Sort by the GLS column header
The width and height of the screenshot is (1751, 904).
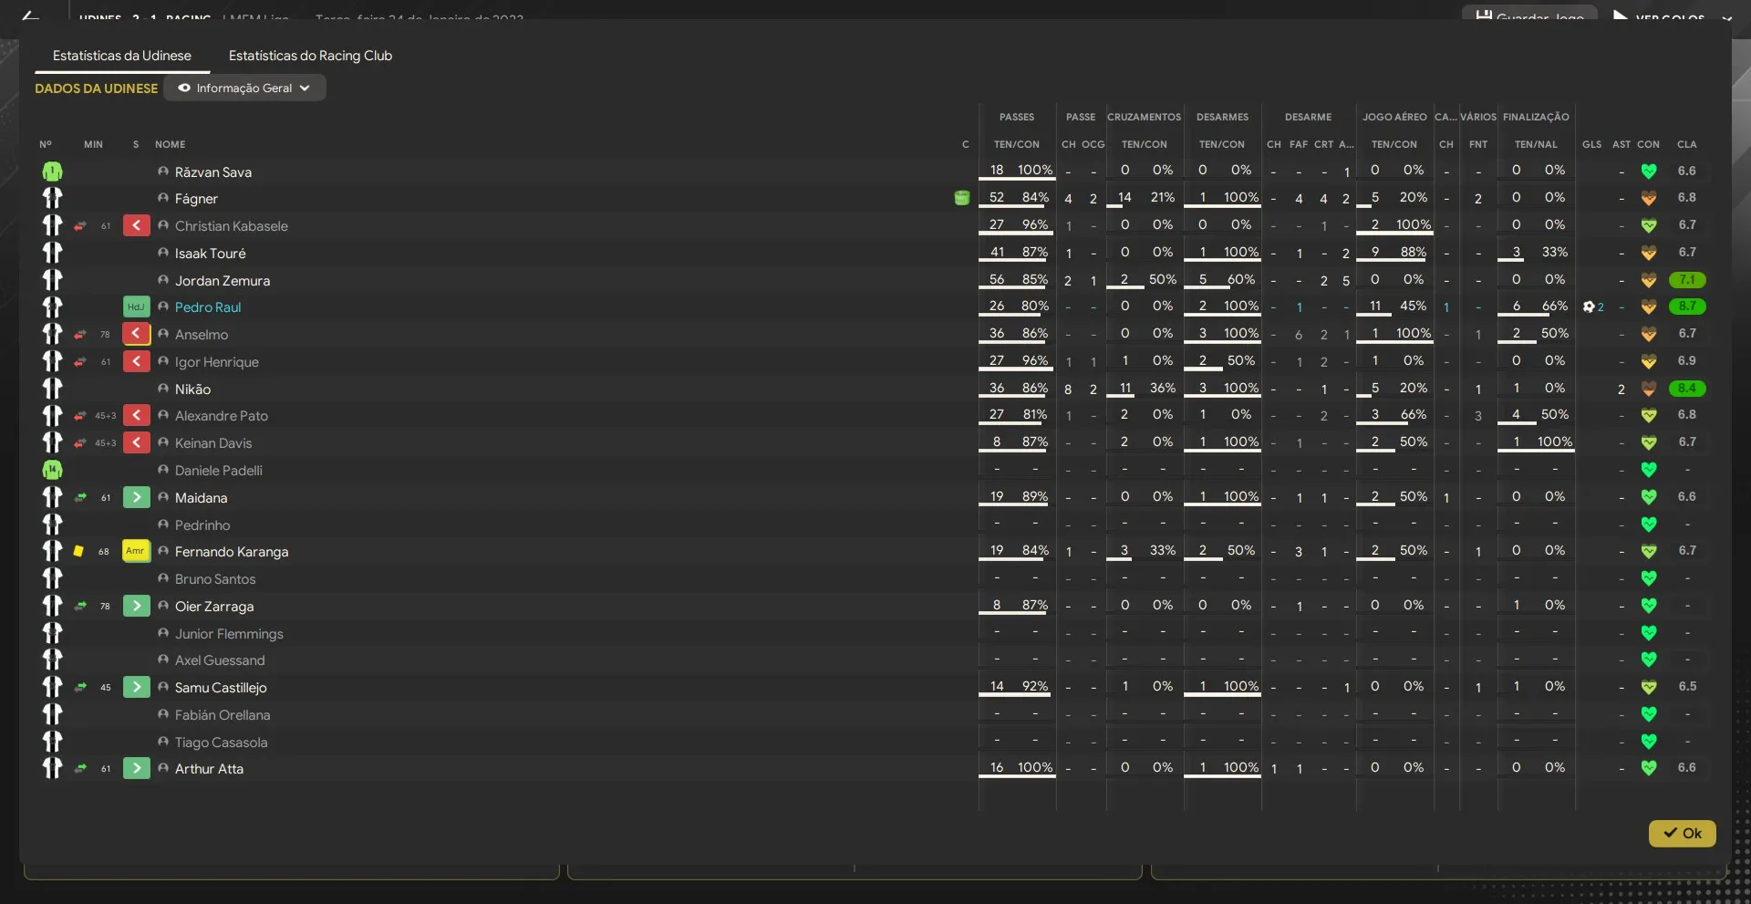pos(1591,144)
